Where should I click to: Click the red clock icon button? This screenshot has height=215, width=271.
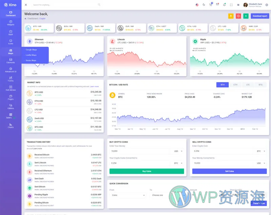(x=238, y=16)
